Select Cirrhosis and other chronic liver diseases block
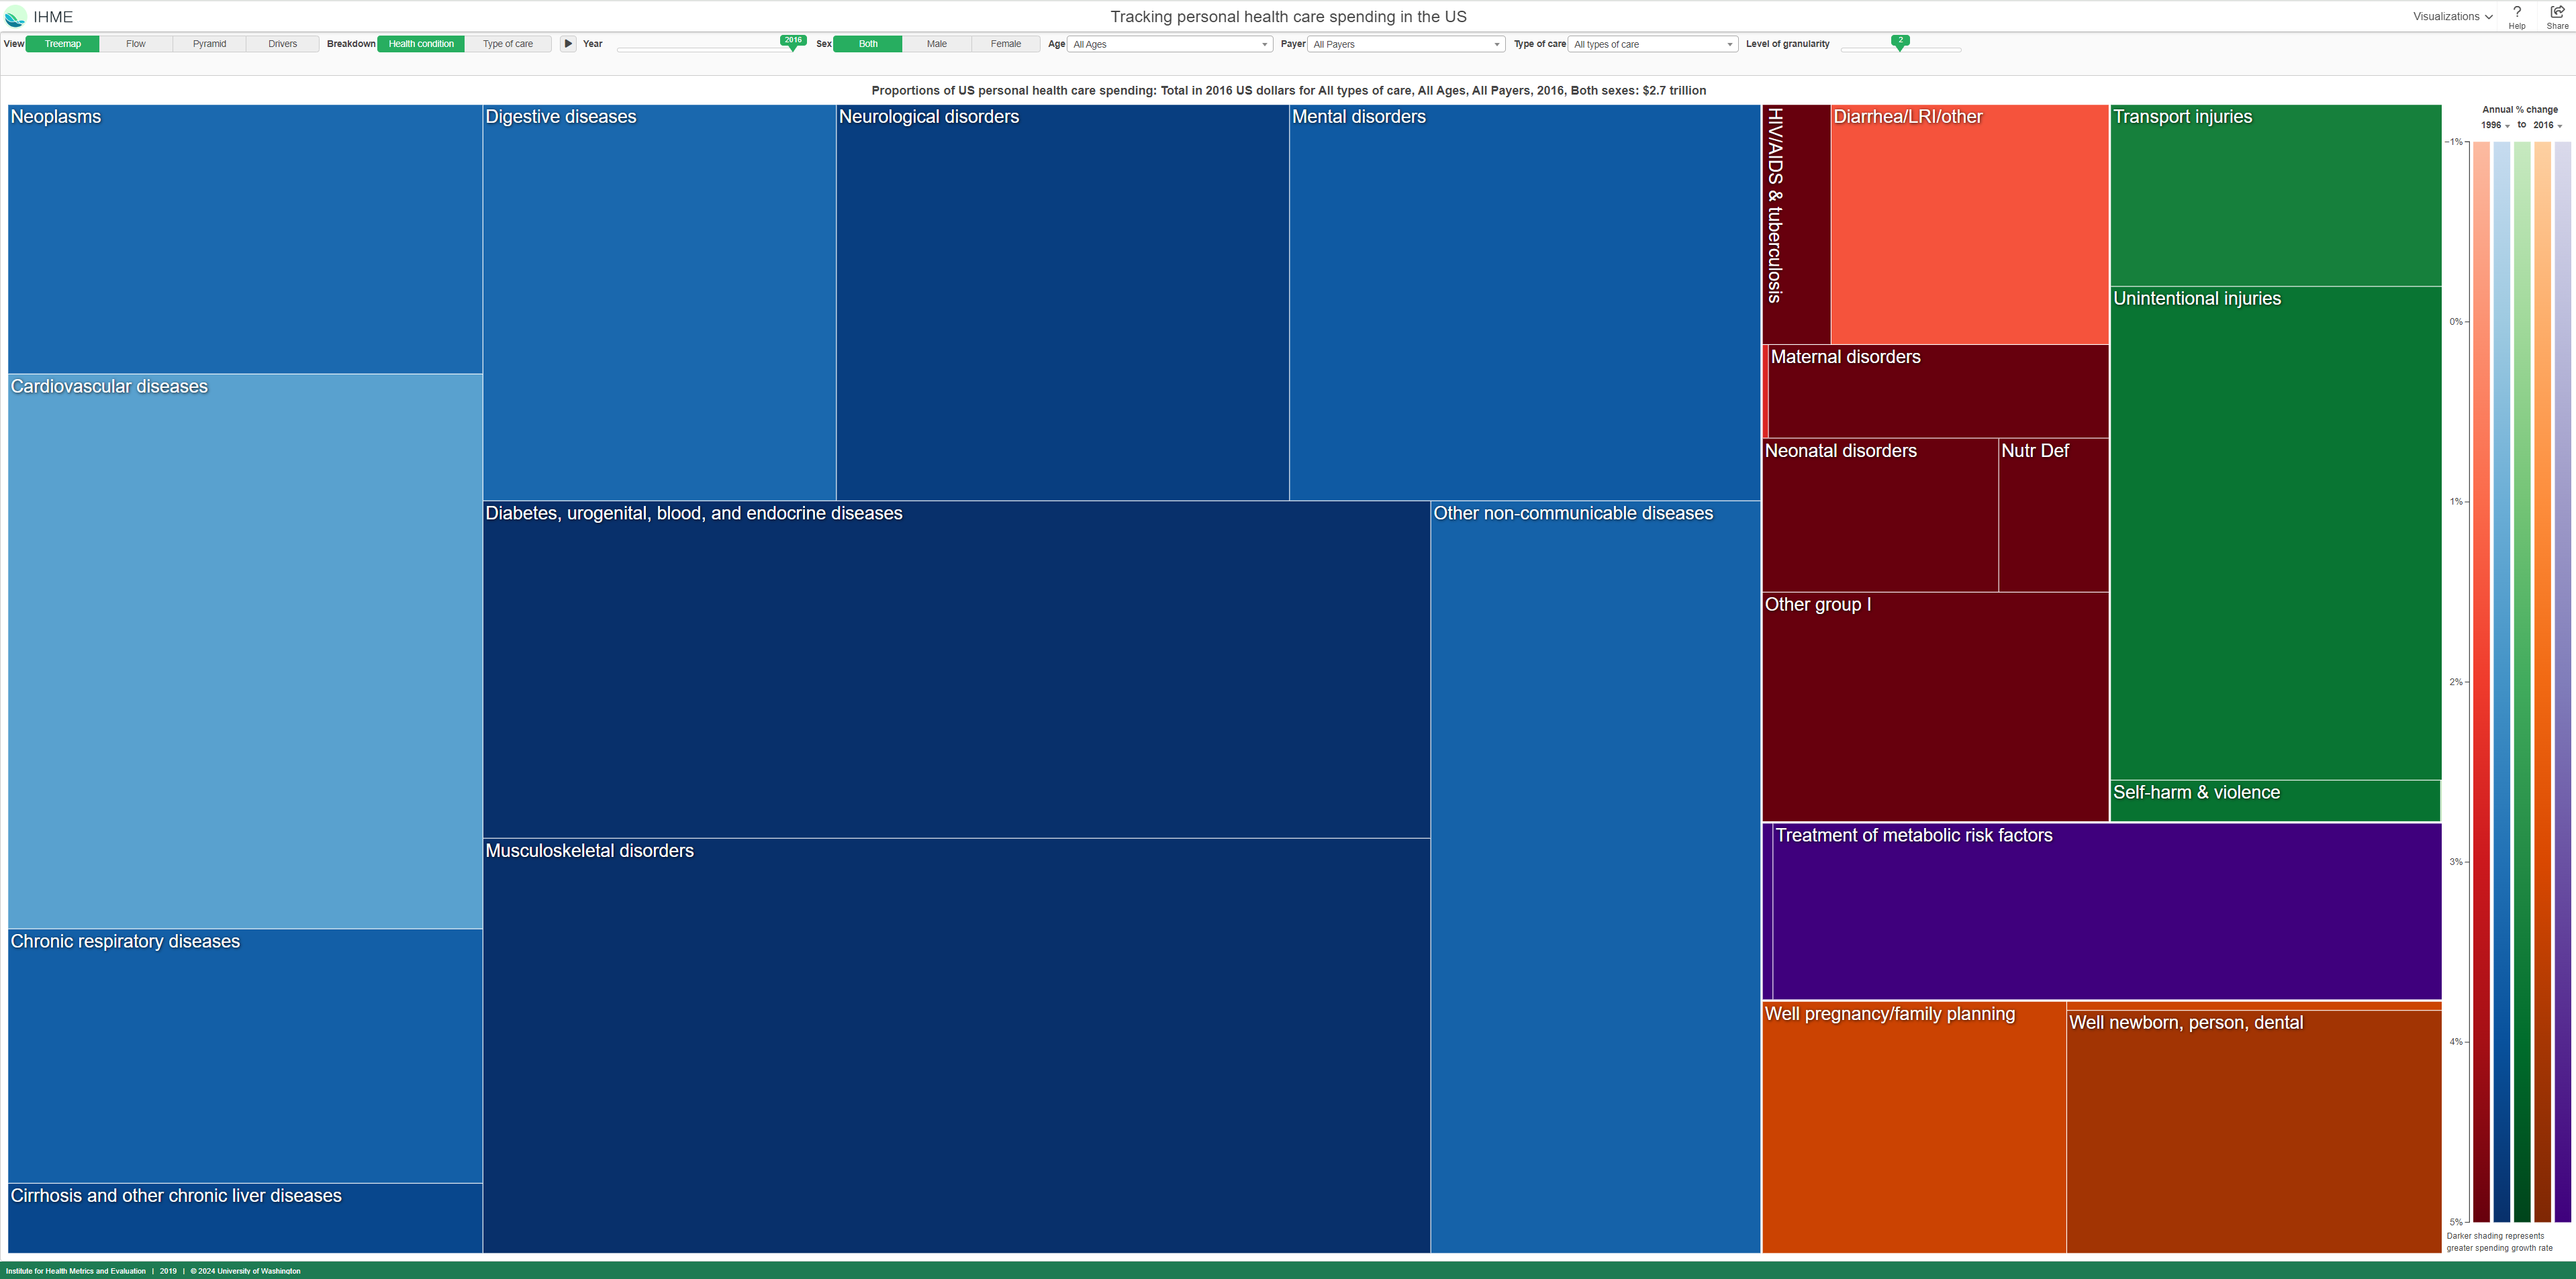Screen dimensions: 2576x1279 tap(245, 1218)
